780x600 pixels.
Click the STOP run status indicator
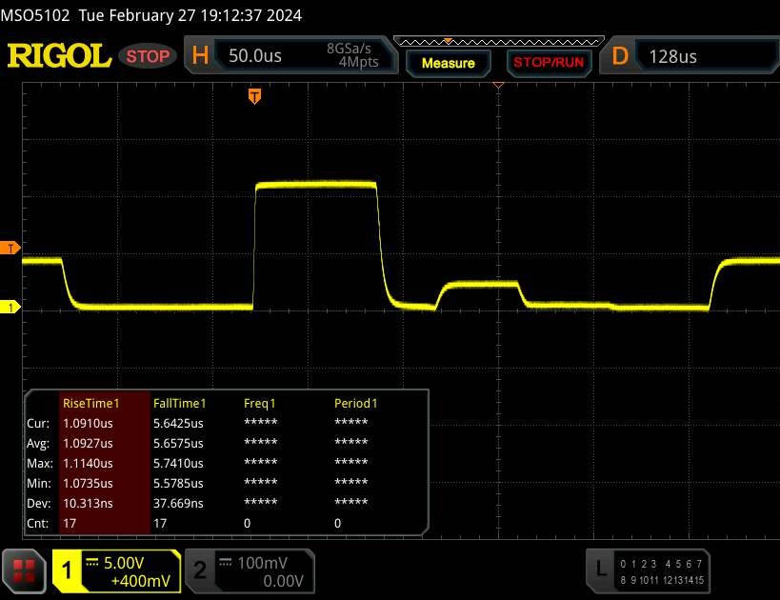click(148, 56)
